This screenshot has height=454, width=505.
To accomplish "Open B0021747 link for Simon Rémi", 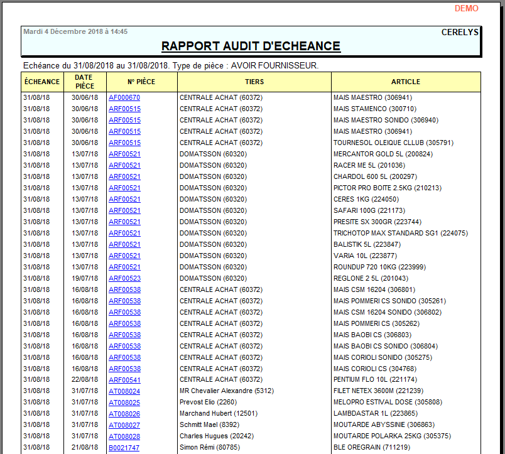I will [124, 448].
